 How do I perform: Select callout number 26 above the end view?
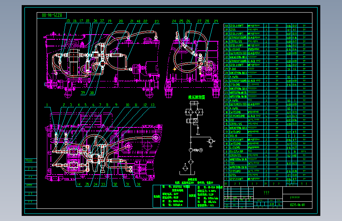pos(188,21)
